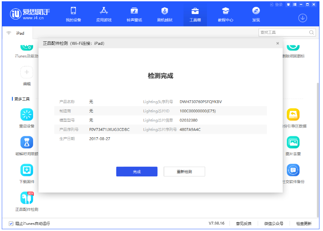Open the 社交软件备份 tool icon

(293, 170)
